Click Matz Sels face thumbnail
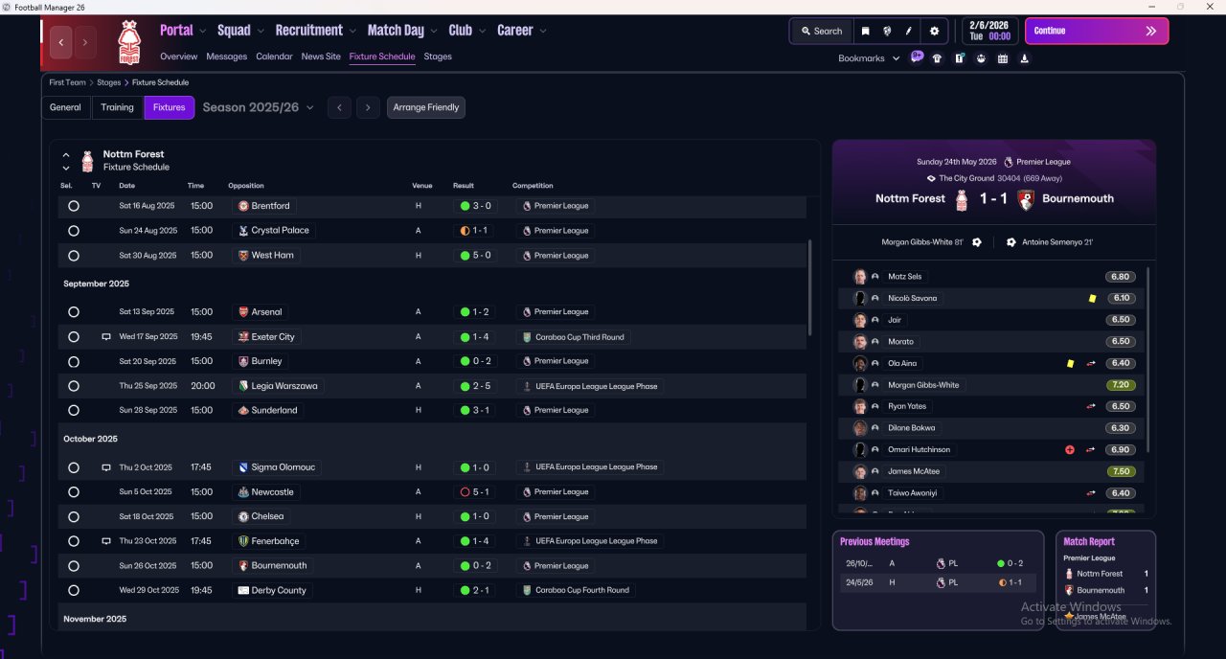The image size is (1226, 659). [x=860, y=277]
